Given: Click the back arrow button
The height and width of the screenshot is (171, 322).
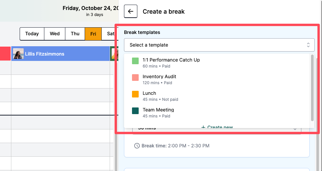Looking at the screenshot, I should tap(131, 11).
